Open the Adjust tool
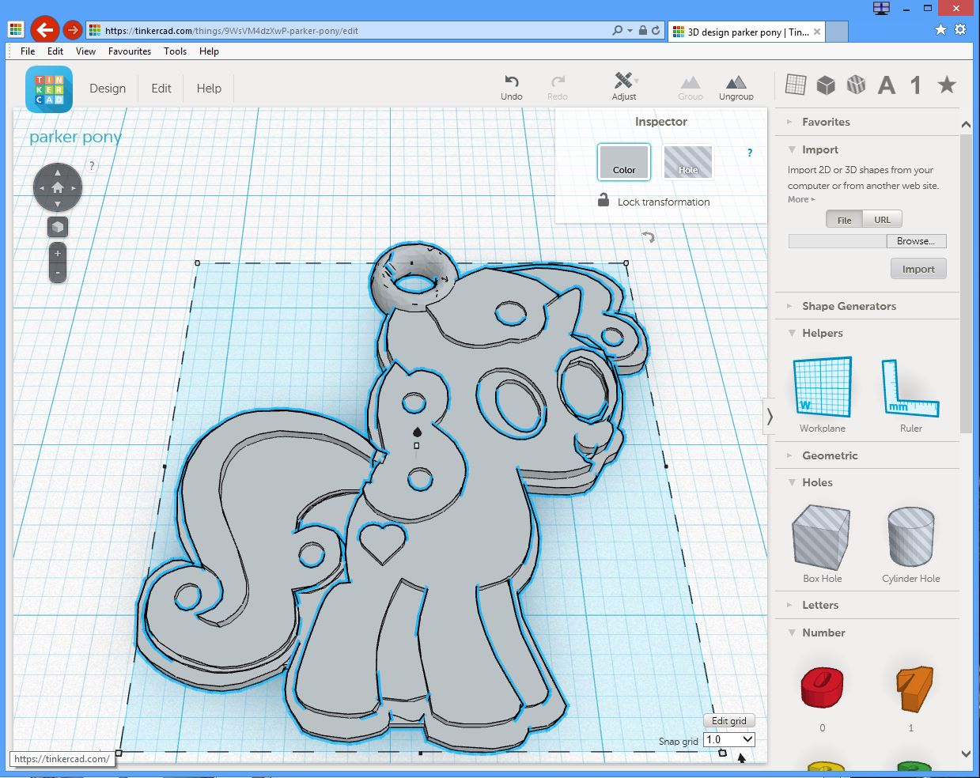Viewport: 980px width, 778px height. (x=624, y=85)
